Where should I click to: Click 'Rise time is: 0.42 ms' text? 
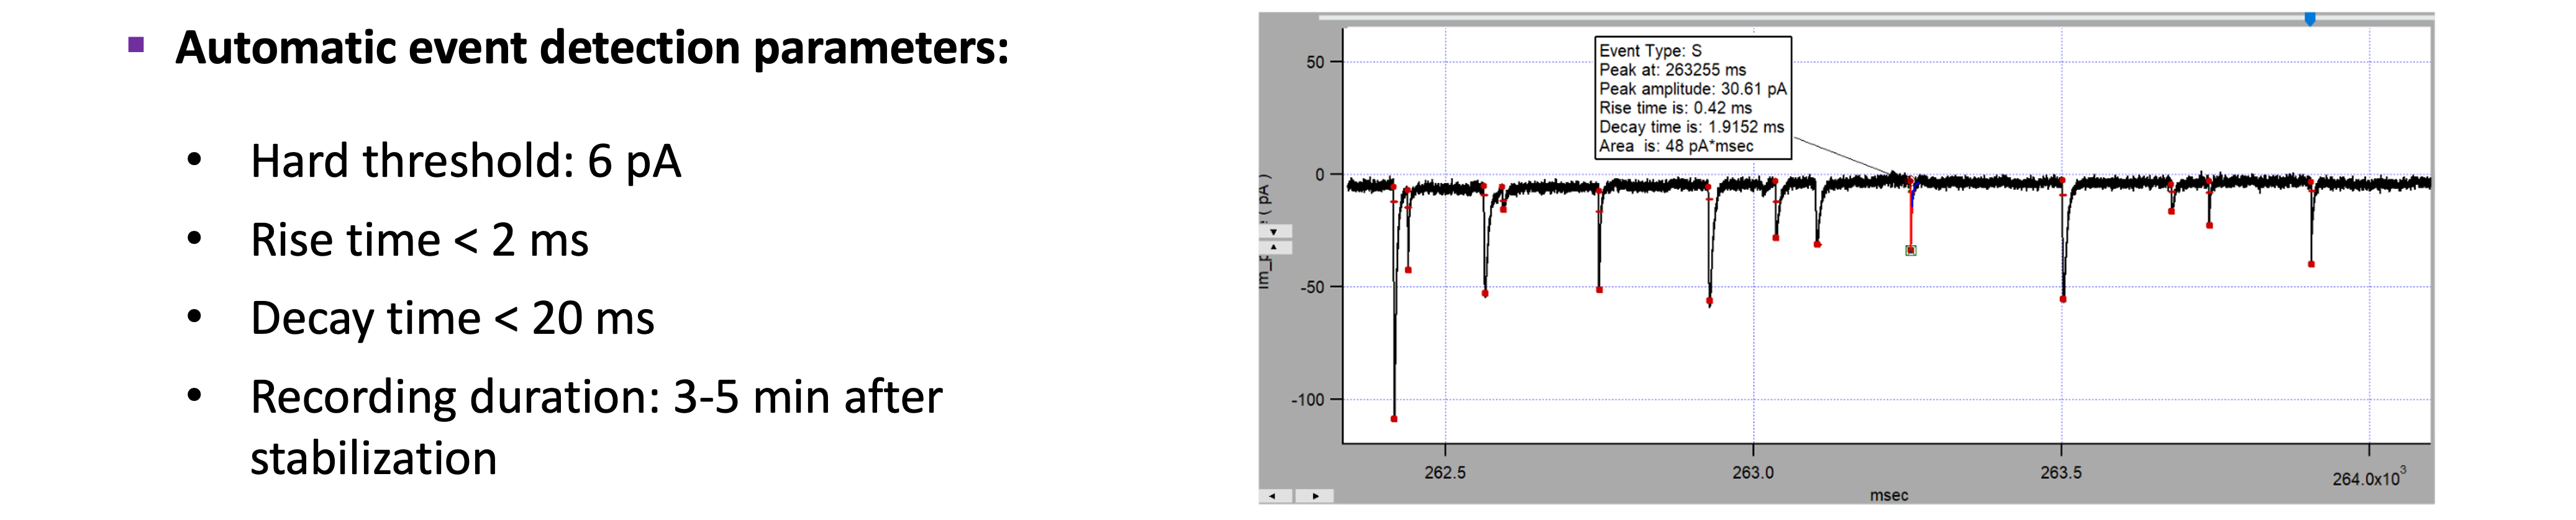1675,108
